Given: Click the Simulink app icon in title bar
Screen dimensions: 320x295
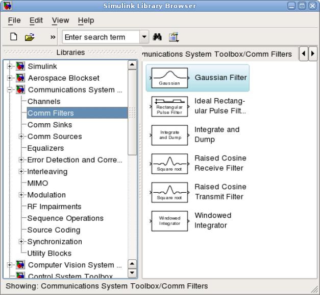Looking at the screenshot, I should click(7, 6).
